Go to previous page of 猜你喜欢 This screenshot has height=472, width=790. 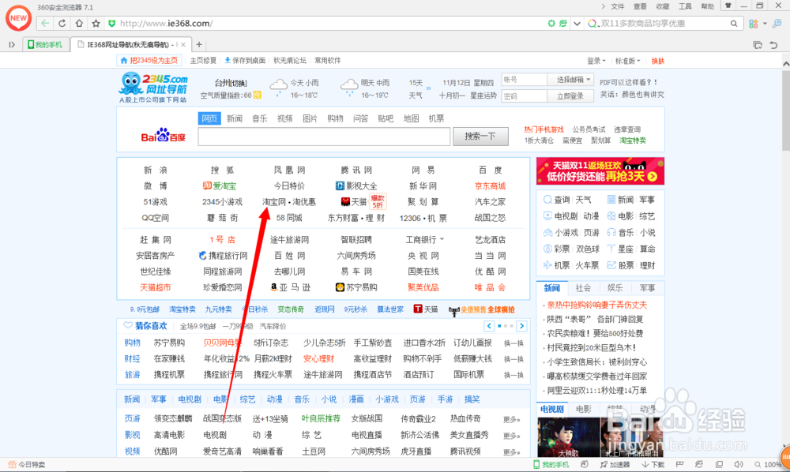489,326
